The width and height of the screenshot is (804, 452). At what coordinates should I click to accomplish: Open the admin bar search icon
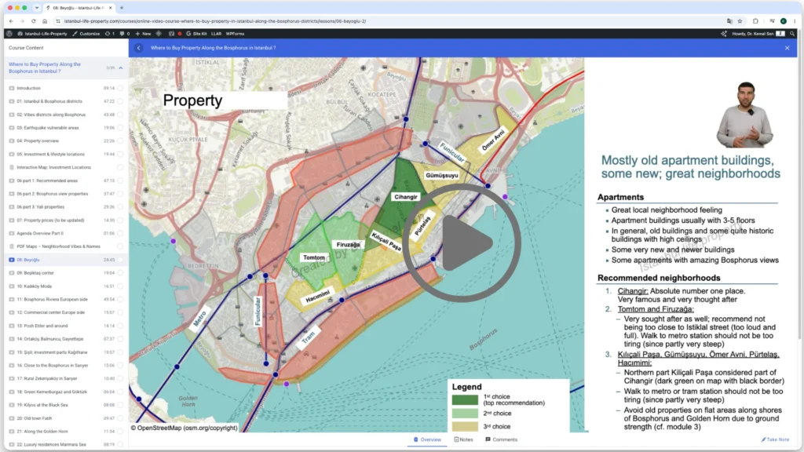coord(792,34)
